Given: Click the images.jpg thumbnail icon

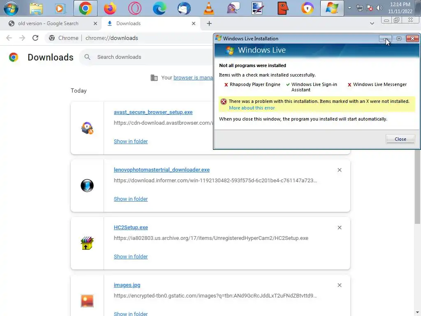Looking at the screenshot, I should pyautogui.click(x=87, y=301).
